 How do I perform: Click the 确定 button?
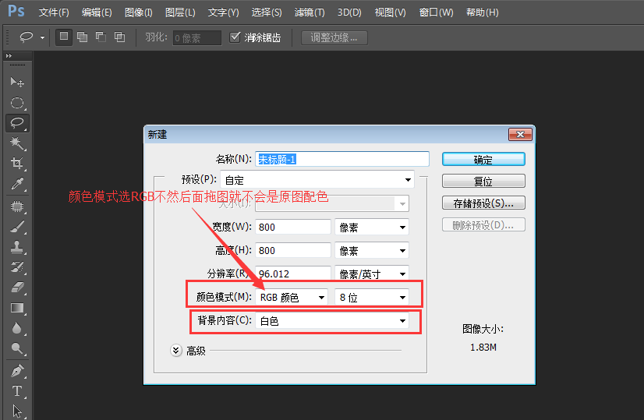483,159
